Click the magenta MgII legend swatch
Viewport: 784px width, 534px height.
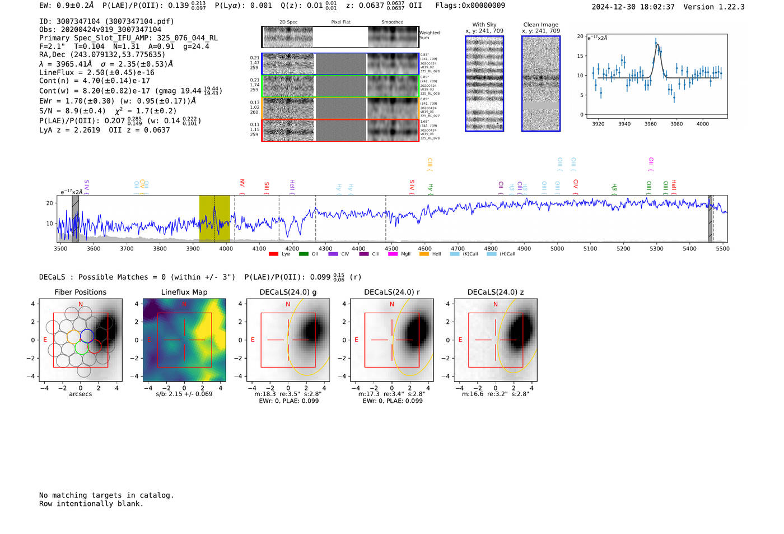(x=393, y=254)
